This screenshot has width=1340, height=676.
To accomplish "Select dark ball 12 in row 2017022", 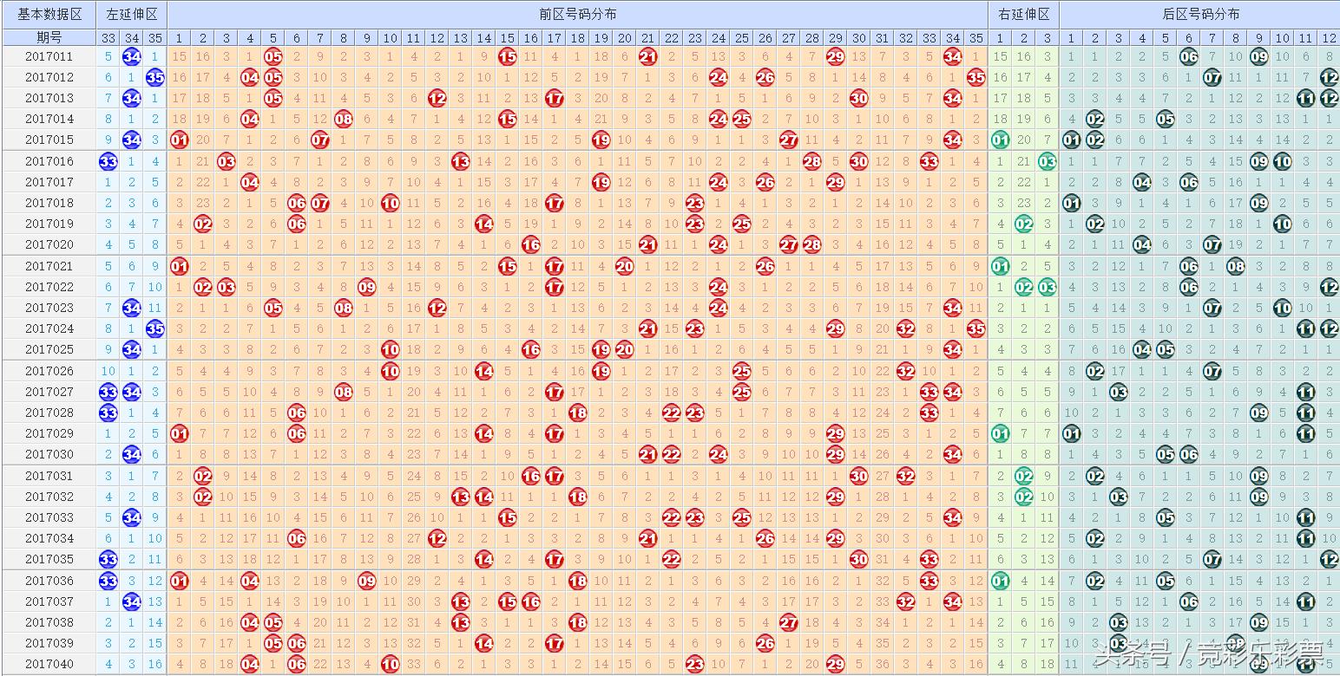I will [1329, 287].
